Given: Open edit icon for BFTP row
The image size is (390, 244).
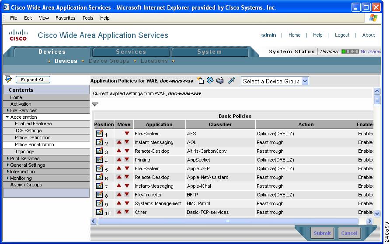Looking at the screenshot, I should tap(99, 194).
